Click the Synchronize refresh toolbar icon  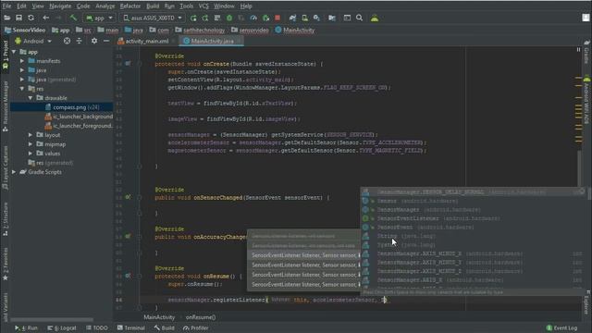point(31,18)
